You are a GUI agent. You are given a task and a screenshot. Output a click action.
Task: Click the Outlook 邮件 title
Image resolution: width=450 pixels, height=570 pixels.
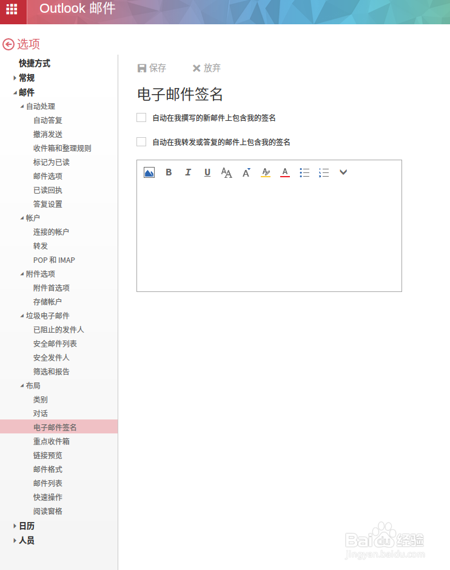click(x=78, y=8)
